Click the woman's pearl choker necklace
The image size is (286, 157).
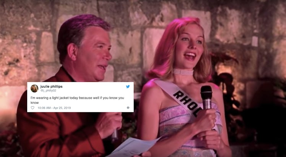coord(183,72)
